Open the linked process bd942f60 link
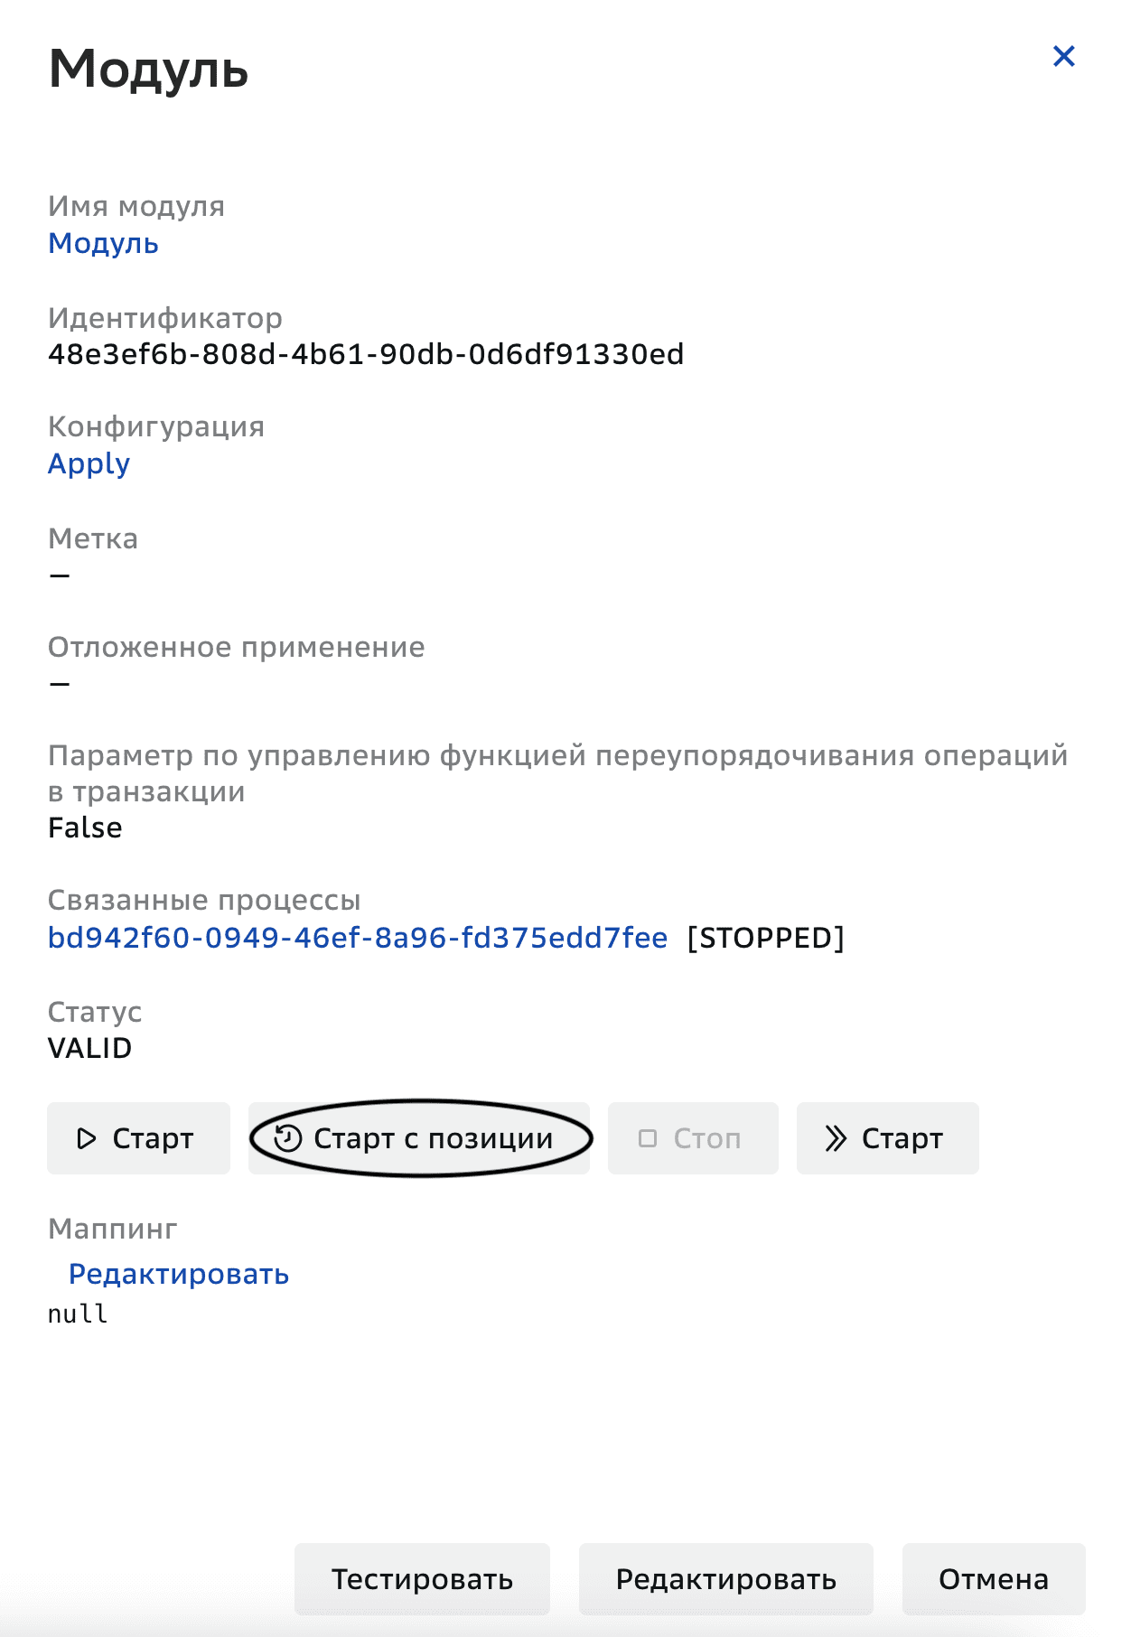Screen dimensions: 1131x1637 [358, 938]
